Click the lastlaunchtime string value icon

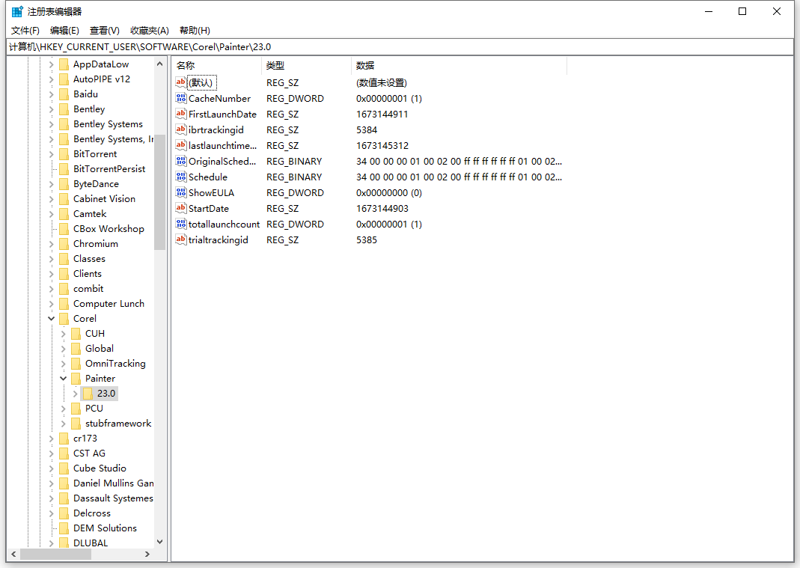click(180, 145)
